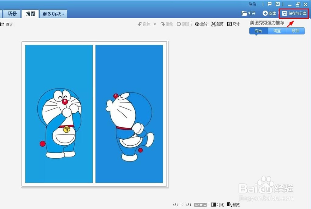311x209 pixels.
Task: Select the 裁剪 crop tool
Action: coord(217,24)
